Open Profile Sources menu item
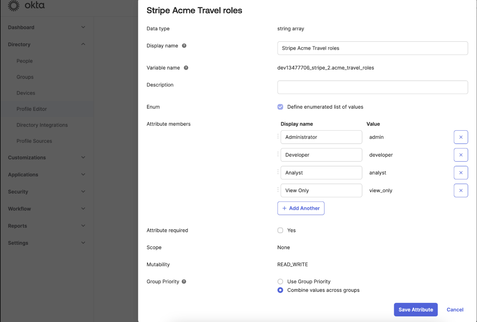Image resolution: width=477 pixels, height=322 pixels. click(34, 141)
